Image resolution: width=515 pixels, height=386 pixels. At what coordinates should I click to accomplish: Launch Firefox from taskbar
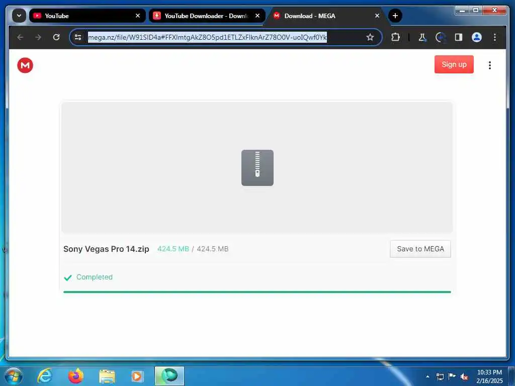(76, 376)
